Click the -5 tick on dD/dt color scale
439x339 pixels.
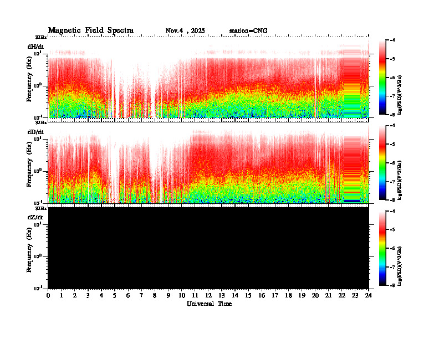point(393,145)
